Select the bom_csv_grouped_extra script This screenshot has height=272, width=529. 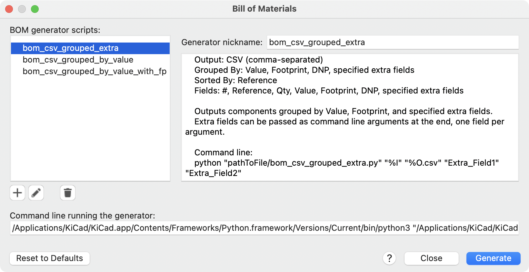(x=71, y=48)
